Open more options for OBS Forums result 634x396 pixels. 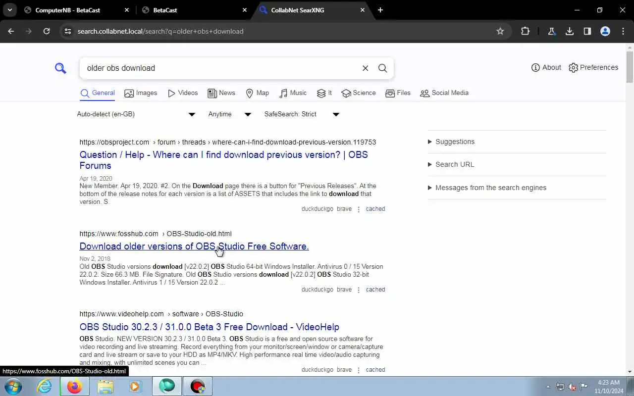click(x=359, y=209)
